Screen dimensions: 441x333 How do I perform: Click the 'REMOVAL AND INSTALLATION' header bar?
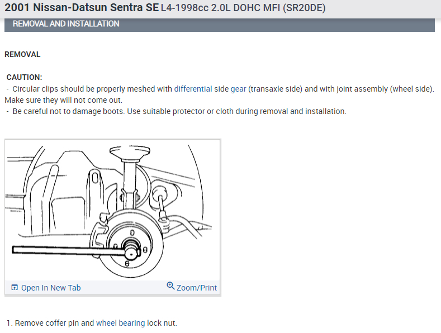(x=220, y=24)
